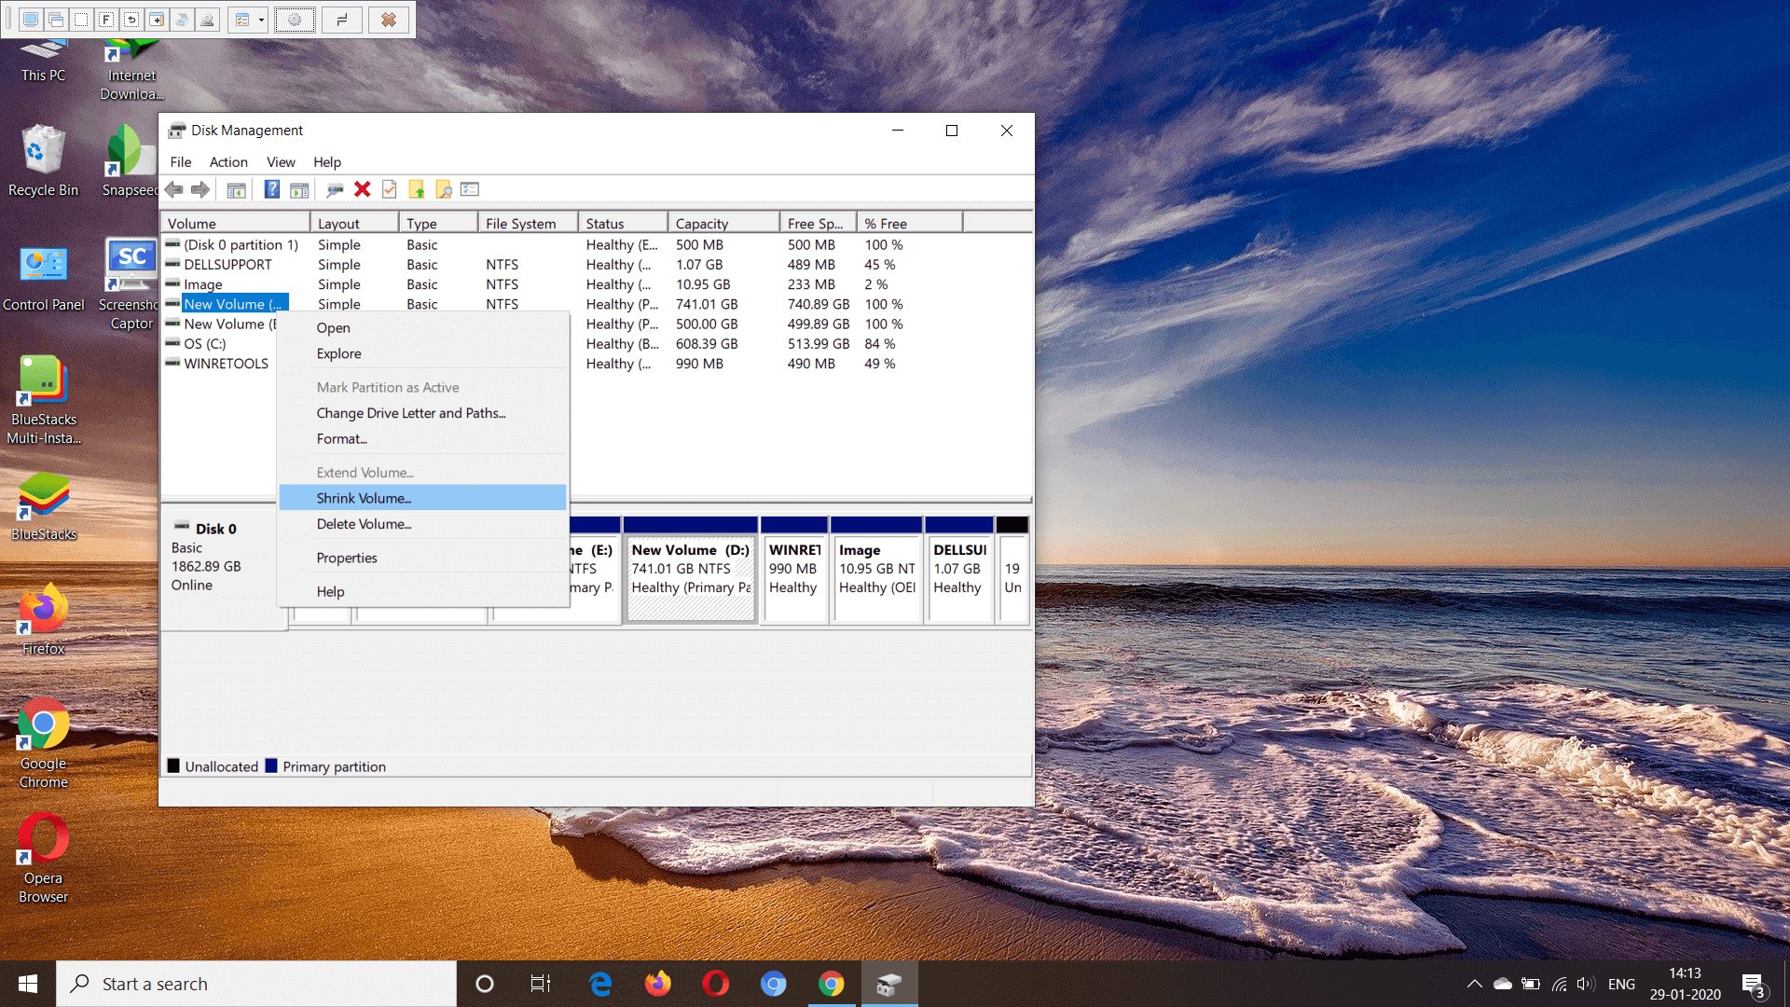Click the full screen capture monitor icon
This screenshot has height=1007, width=1790.
(x=31, y=20)
